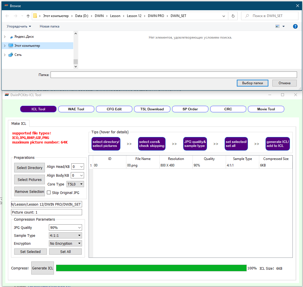
Task: Click 'set selected/set all' tip
Action: pyautogui.click(x=236, y=144)
